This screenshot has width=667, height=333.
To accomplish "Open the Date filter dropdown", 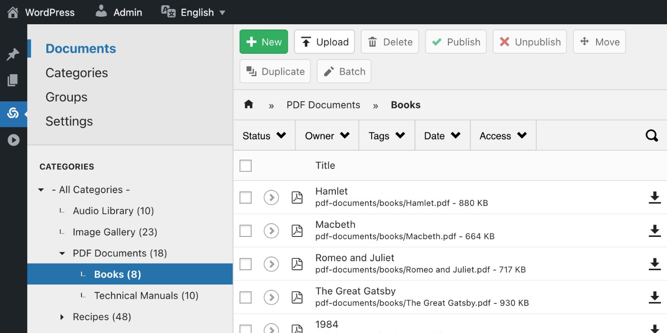I will 442,135.
